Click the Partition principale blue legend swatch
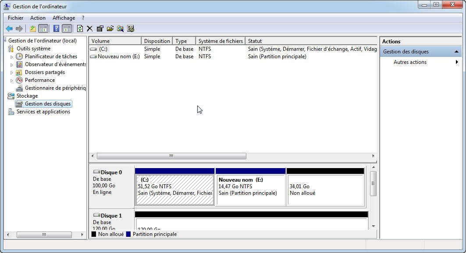Screen dimensions: 466x253 point(128,234)
